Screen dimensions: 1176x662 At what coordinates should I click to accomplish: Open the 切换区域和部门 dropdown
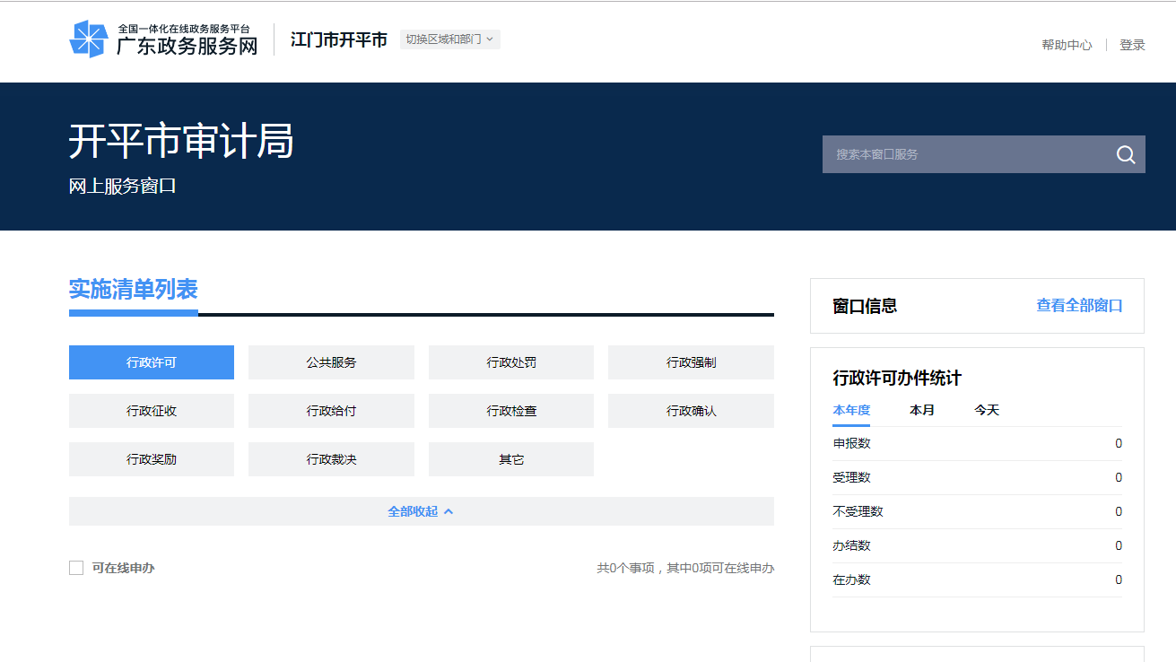point(449,39)
